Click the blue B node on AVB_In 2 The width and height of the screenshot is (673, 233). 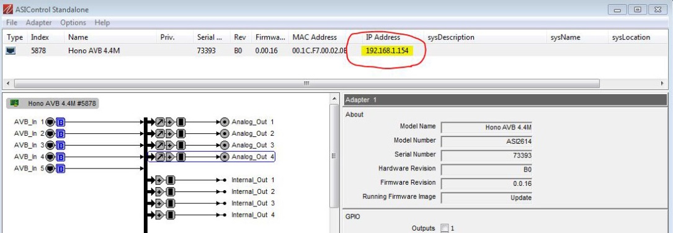point(61,133)
